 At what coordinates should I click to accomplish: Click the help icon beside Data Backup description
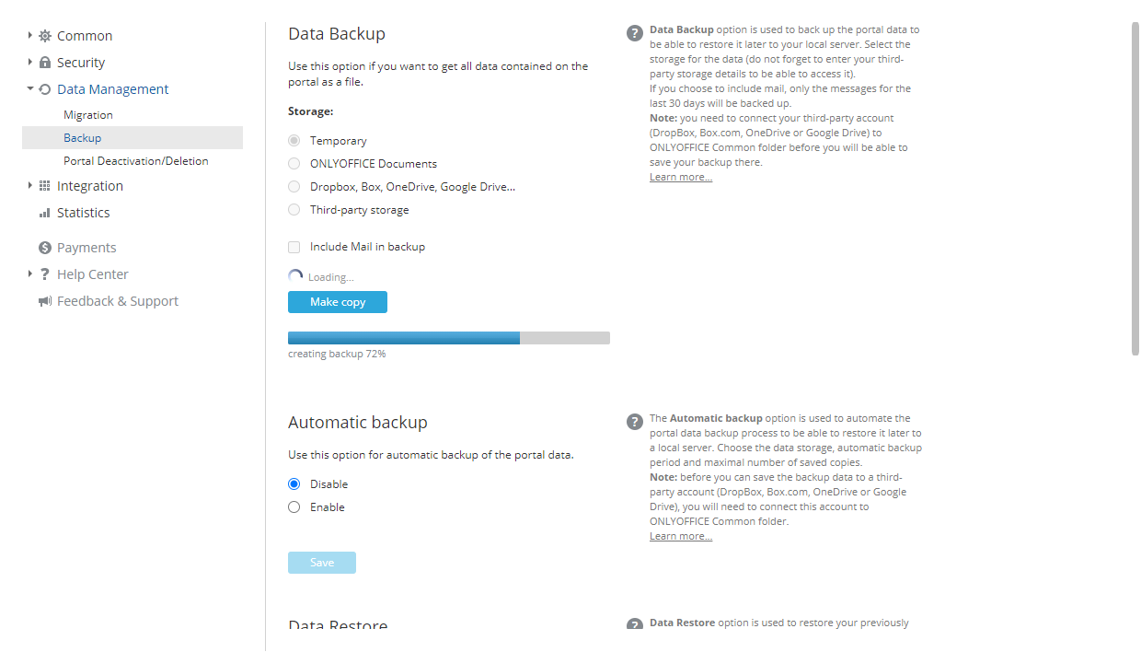click(x=634, y=32)
